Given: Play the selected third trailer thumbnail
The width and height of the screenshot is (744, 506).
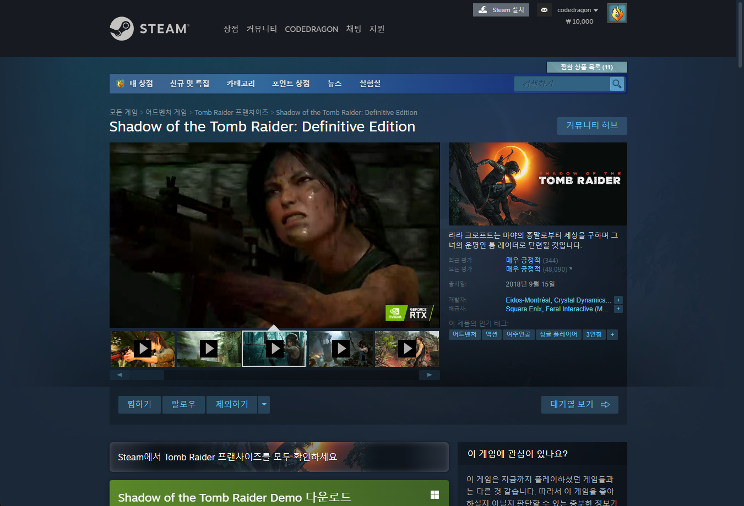Looking at the screenshot, I should pos(274,349).
